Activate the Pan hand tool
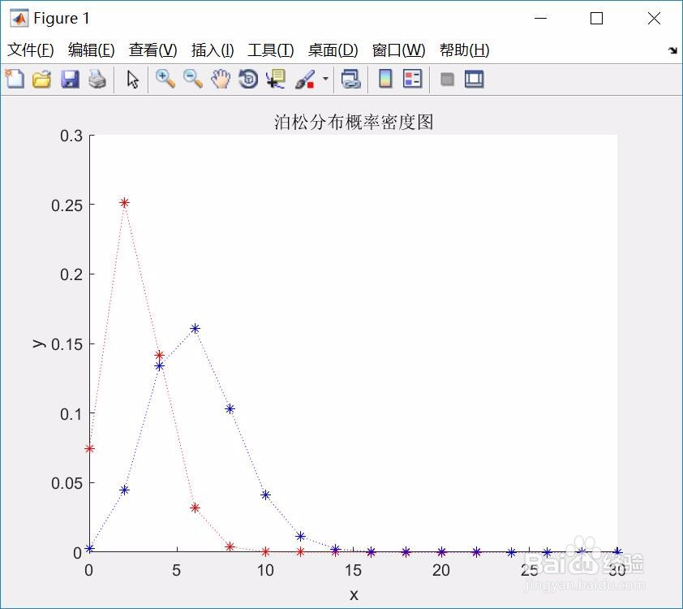Viewport: 683px width, 609px height. [219, 79]
